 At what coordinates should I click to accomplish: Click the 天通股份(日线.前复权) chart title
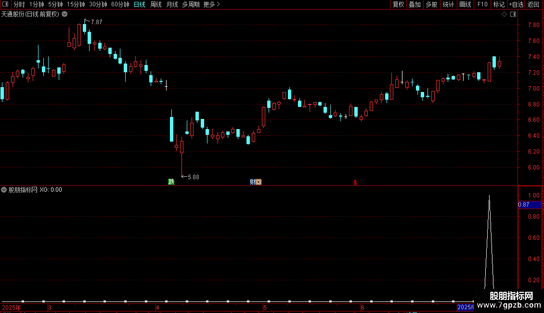pyautogui.click(x=30, y=14)
